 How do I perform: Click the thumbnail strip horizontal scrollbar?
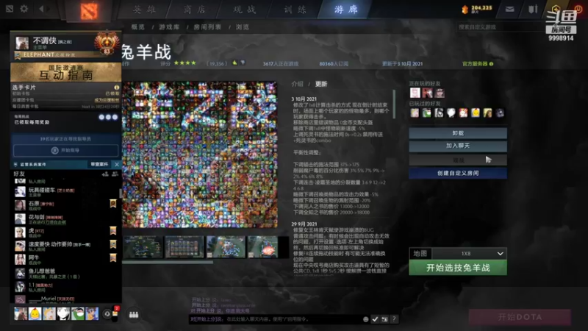tap(168, 262)
